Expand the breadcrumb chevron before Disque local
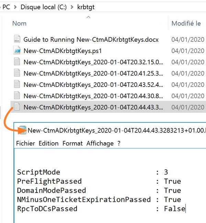Screen dimensions: 206x223 click(15, 6)
